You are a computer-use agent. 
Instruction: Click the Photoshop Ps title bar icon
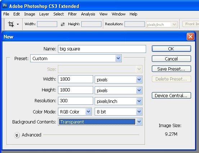(5, 6)
